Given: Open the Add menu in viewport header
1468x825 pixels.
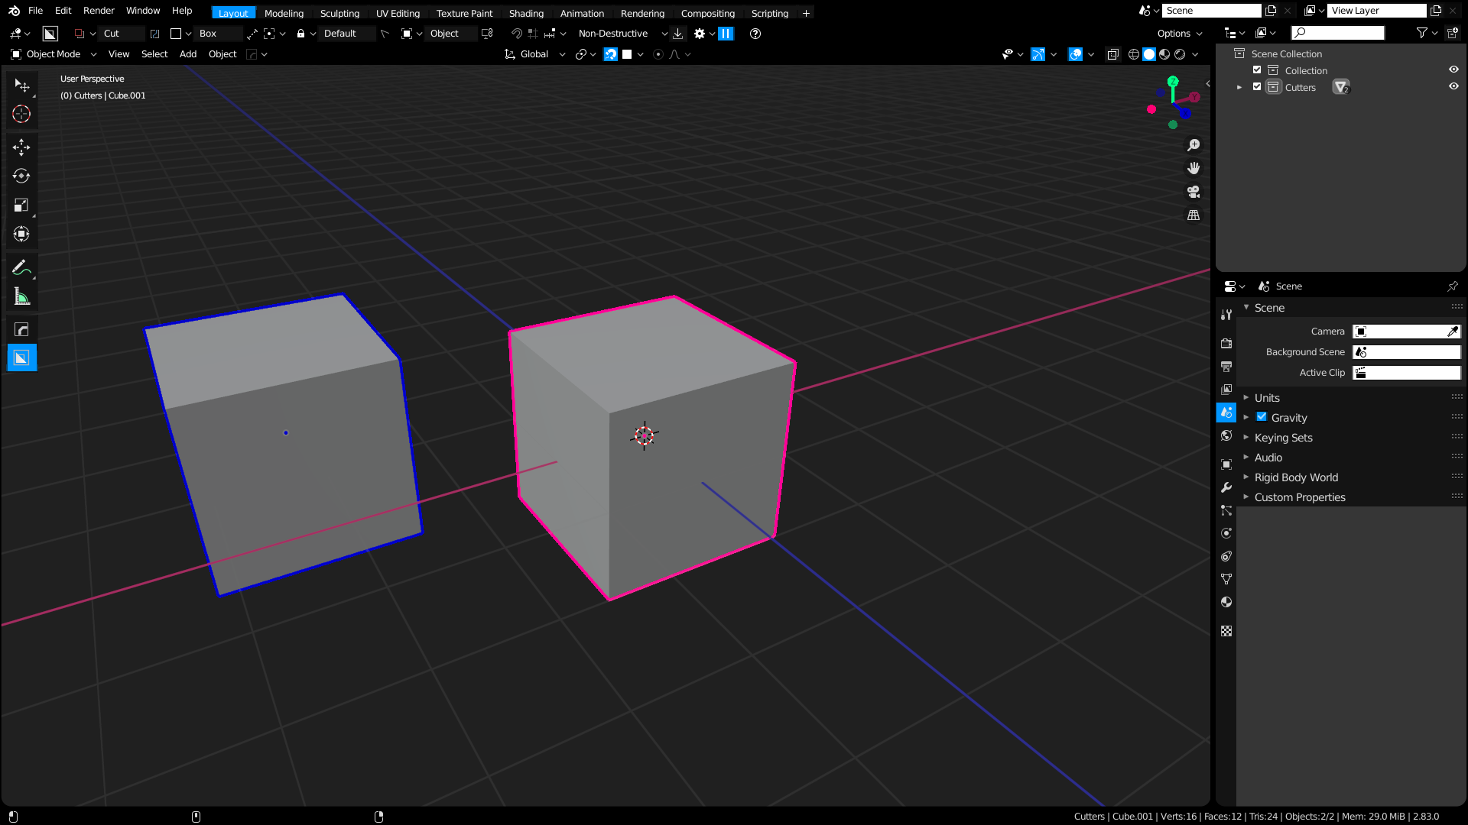Looking at the screenshot, I should 188,54.
